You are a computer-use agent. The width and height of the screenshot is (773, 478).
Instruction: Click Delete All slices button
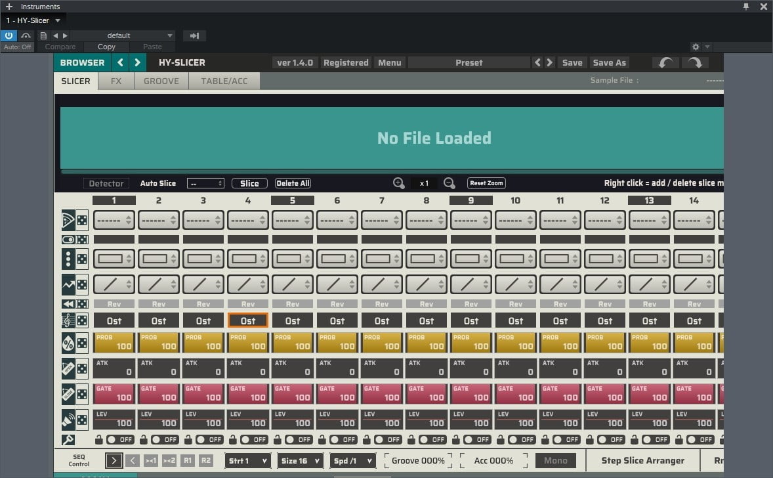(293, 183)
